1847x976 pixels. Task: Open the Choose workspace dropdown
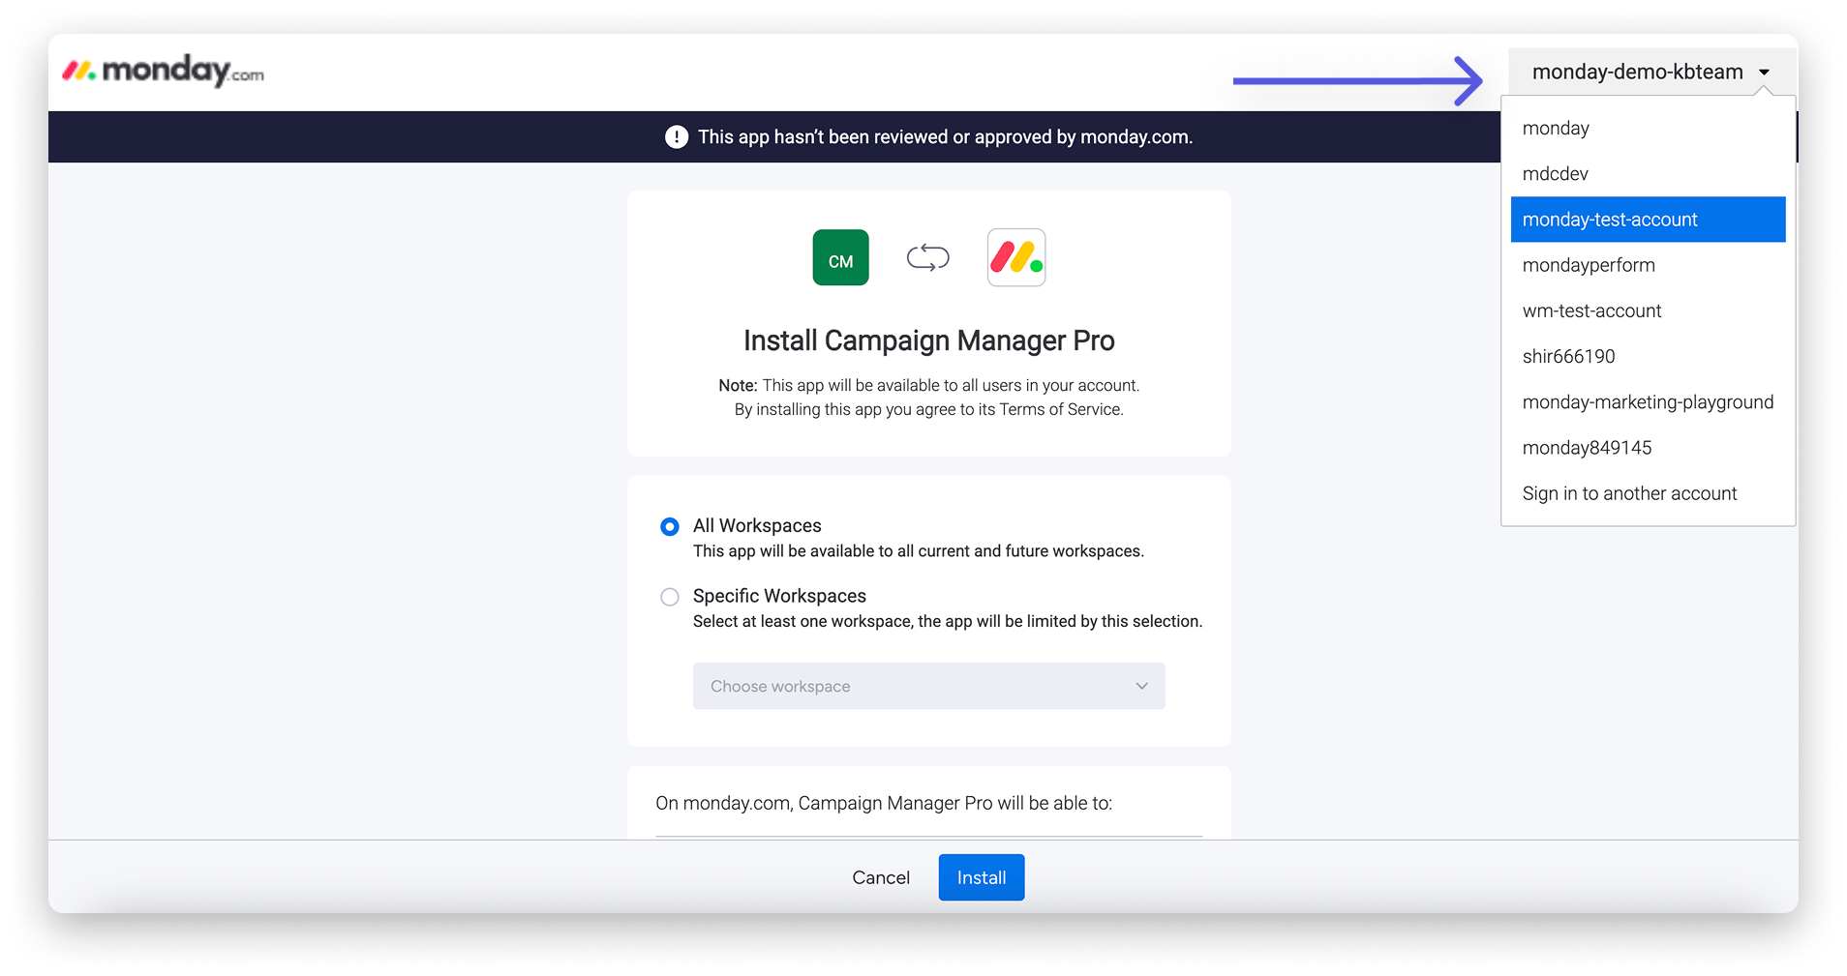point(928,686)
